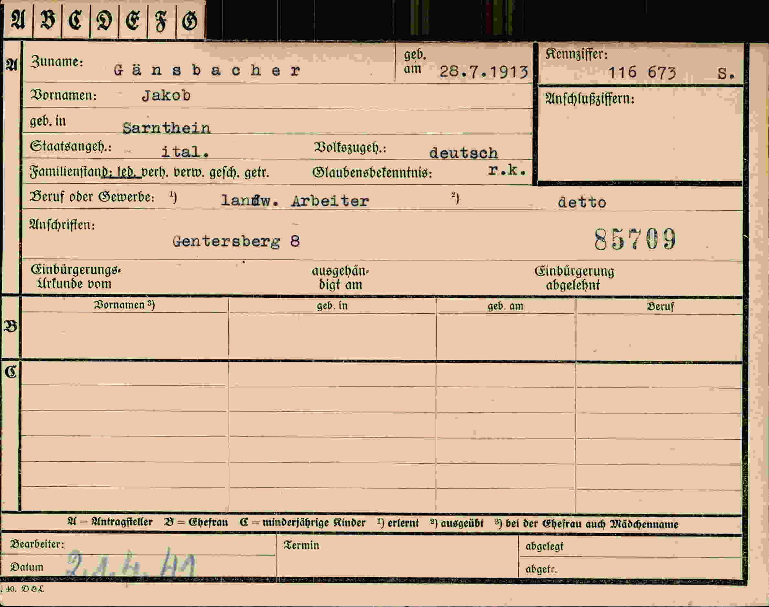This screenshot has height=607, width=769.
Task: Click the 'abgefr.' label
Action: [x=541, y=569]
